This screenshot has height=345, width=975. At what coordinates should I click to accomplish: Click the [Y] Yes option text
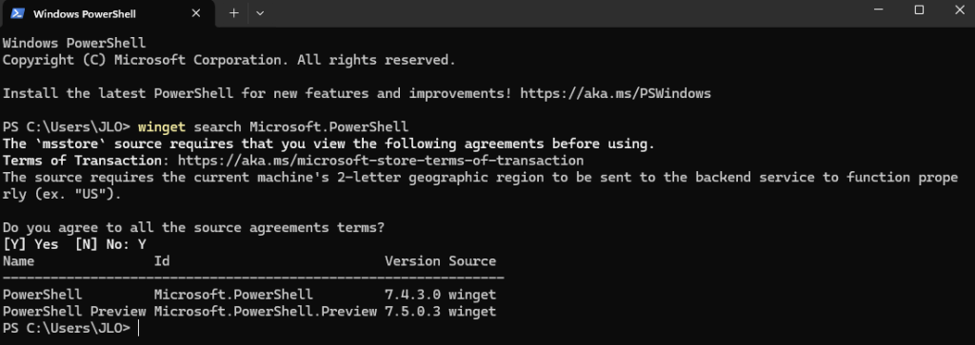[x=30, y=244]
